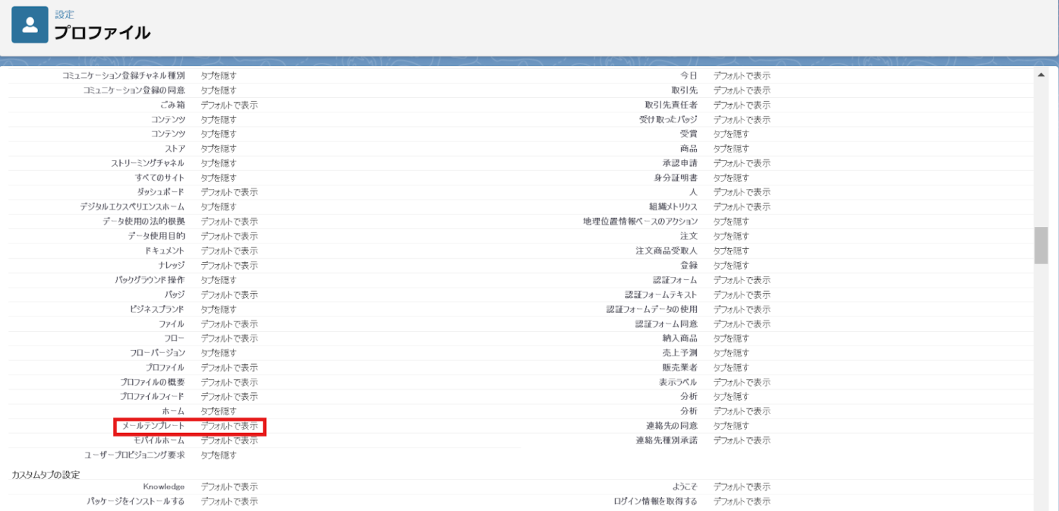Select the 組織メトリクス tab setting label
This screenshot has width=1059, height=511.
672,207
